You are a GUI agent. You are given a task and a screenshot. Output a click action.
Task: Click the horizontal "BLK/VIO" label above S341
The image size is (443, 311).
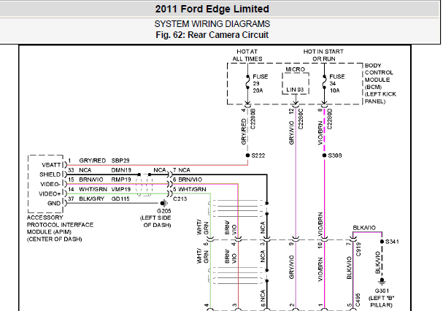[x=364, y=228]
